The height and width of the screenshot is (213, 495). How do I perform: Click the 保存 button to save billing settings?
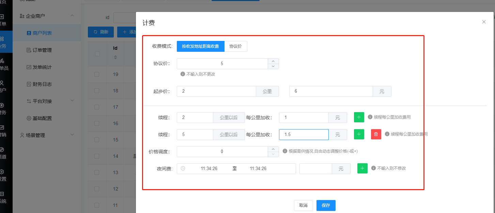point(326,206)
